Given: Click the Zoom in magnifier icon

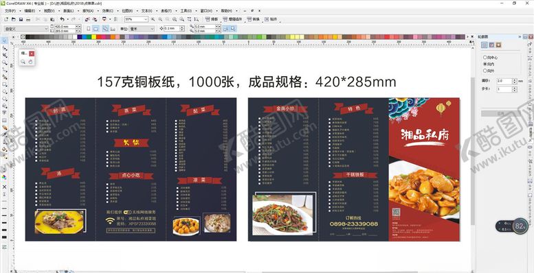Looking at the screenshot, I should 153,19.
